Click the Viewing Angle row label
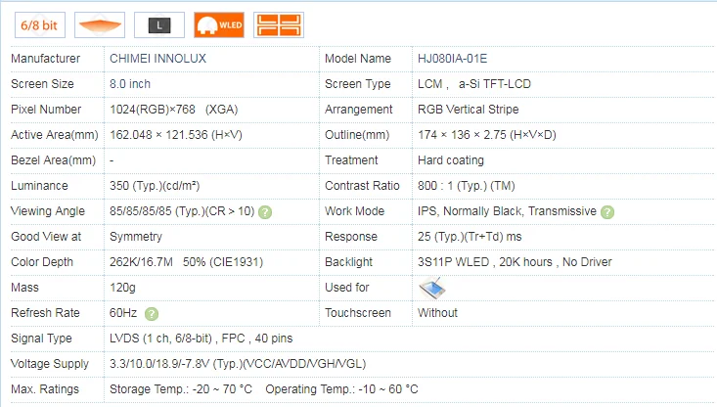Image resolution: width=717 pixels, height=407 pixels. (48, 211)
